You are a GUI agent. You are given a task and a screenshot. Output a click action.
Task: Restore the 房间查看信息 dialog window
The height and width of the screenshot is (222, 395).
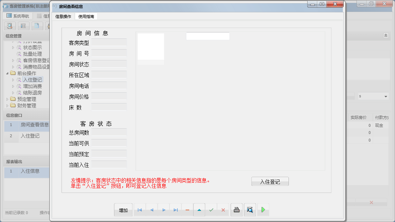tap(322, 4)
